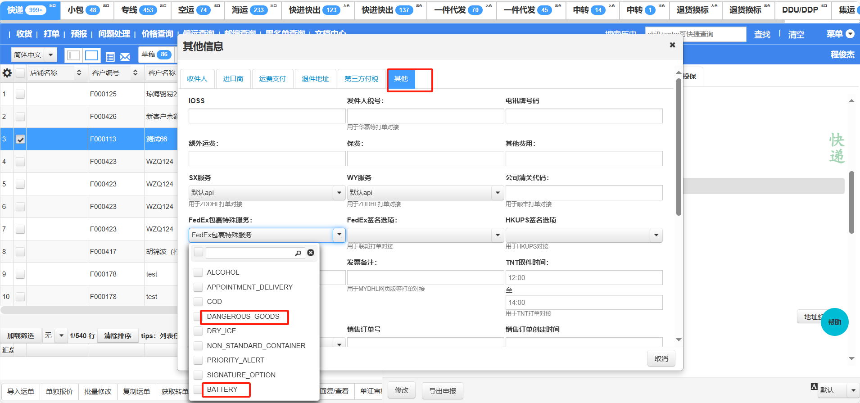Check the row 1 F000125 checkbox
The width and height of the screenshot is (860, 403).
point(20,94)
